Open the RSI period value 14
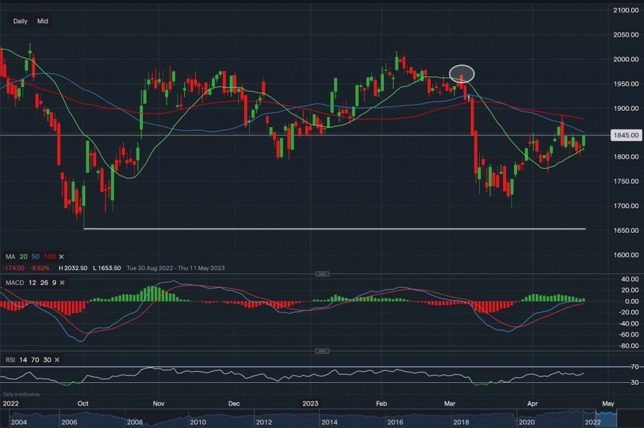 coord(24,360)
